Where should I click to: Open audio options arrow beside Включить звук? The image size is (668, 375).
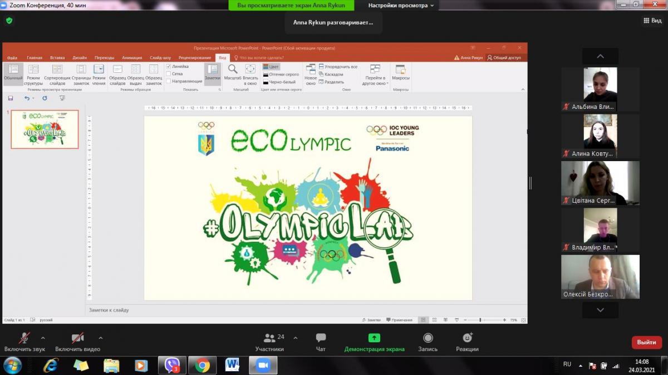(43, 338)
